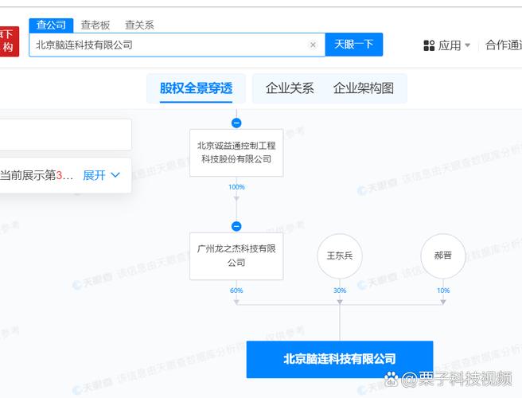Open the 合作通道 link

click(x=504, y=45)
